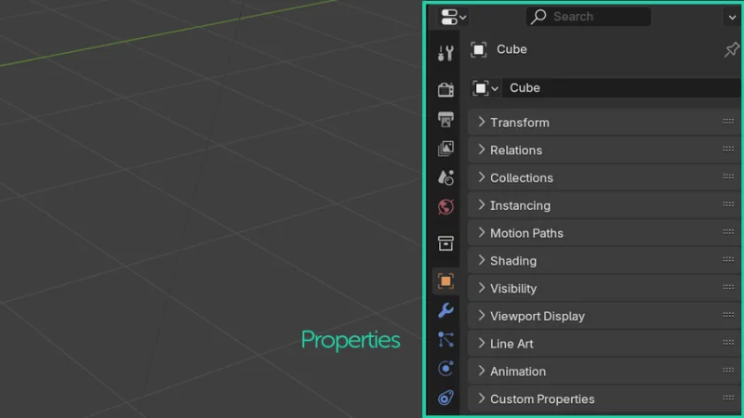Expand the Collections panel
This screenshot has width=744, height=418.
pos(604,177)
